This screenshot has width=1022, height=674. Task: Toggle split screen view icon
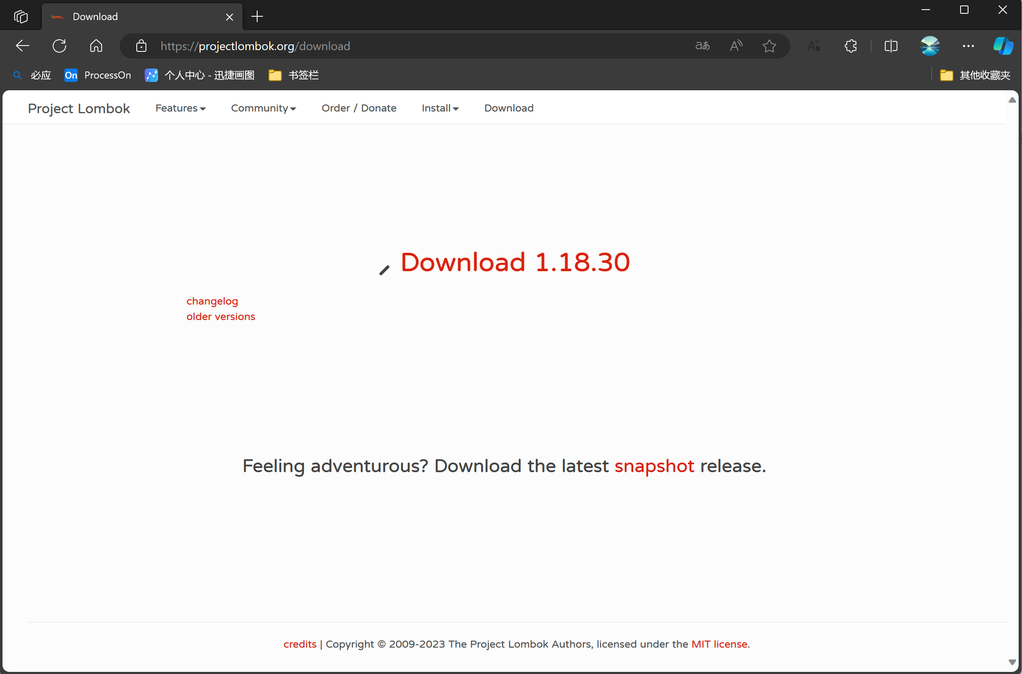point(891,46)
